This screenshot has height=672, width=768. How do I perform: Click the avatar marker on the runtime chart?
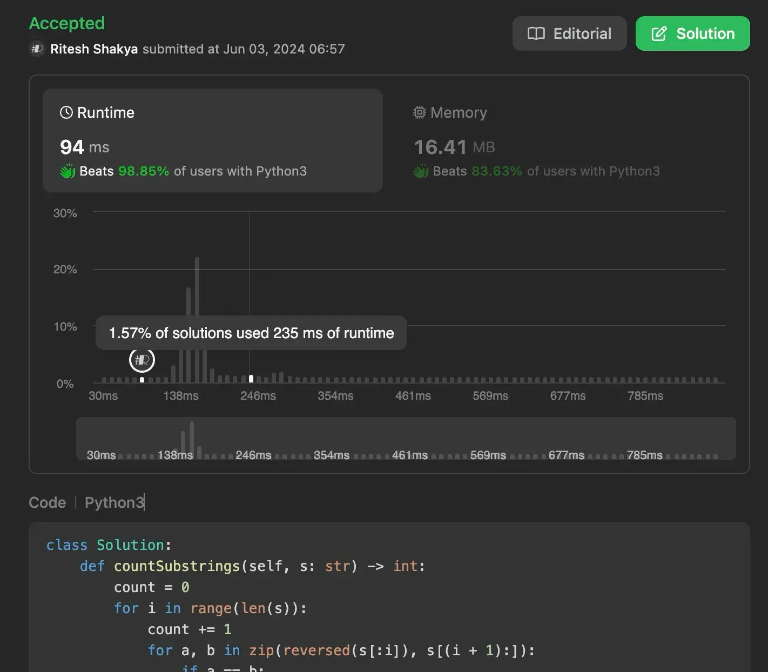tap(142, 360)
